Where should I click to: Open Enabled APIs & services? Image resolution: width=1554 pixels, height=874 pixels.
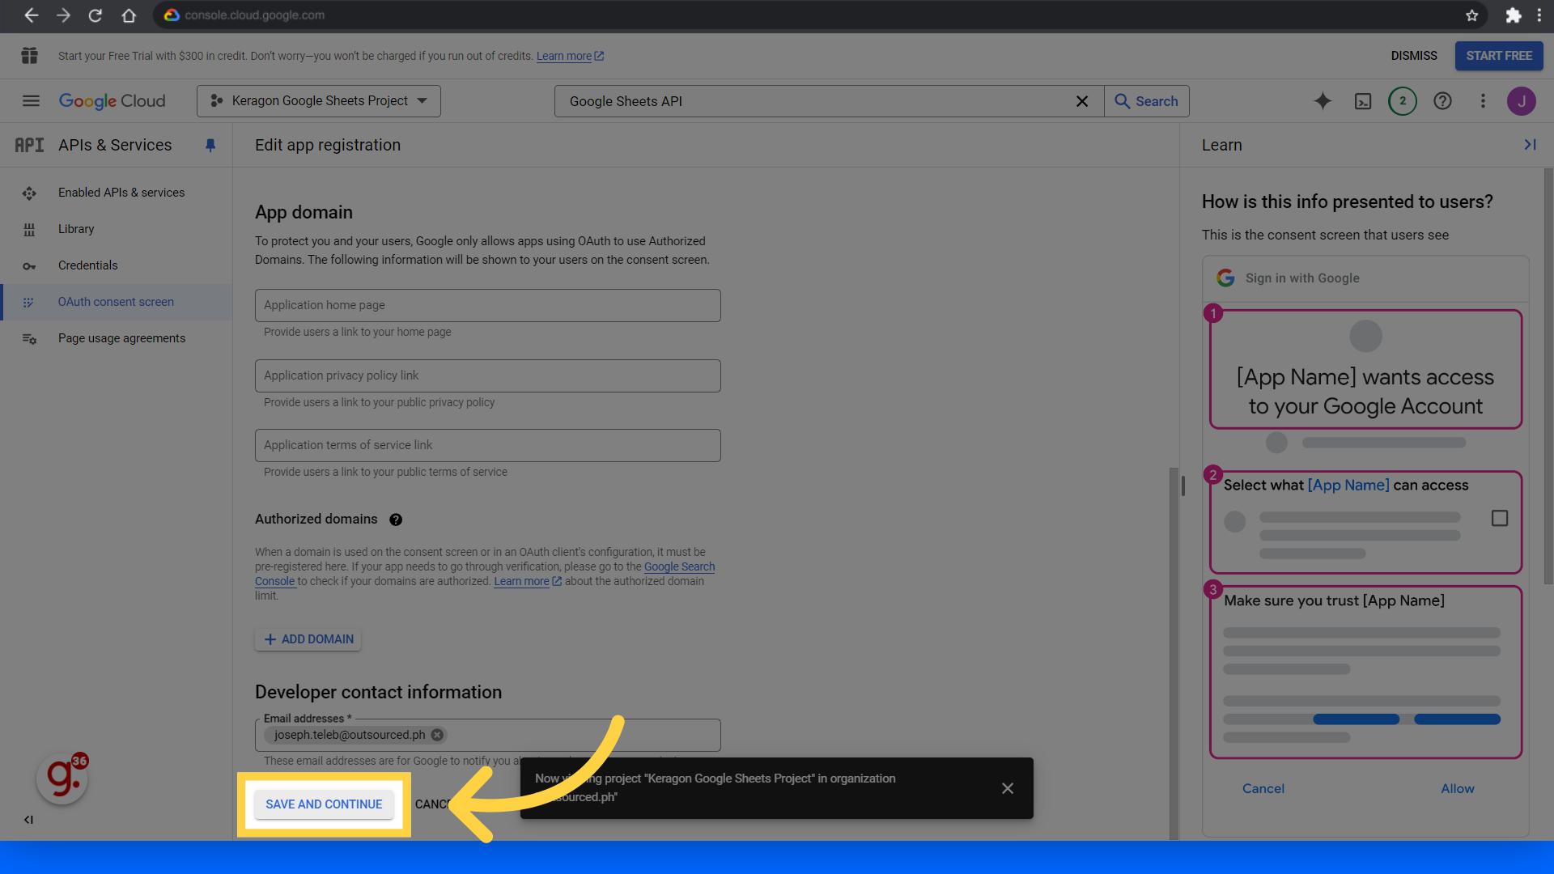pyautogui.click(x=121, y=193)
